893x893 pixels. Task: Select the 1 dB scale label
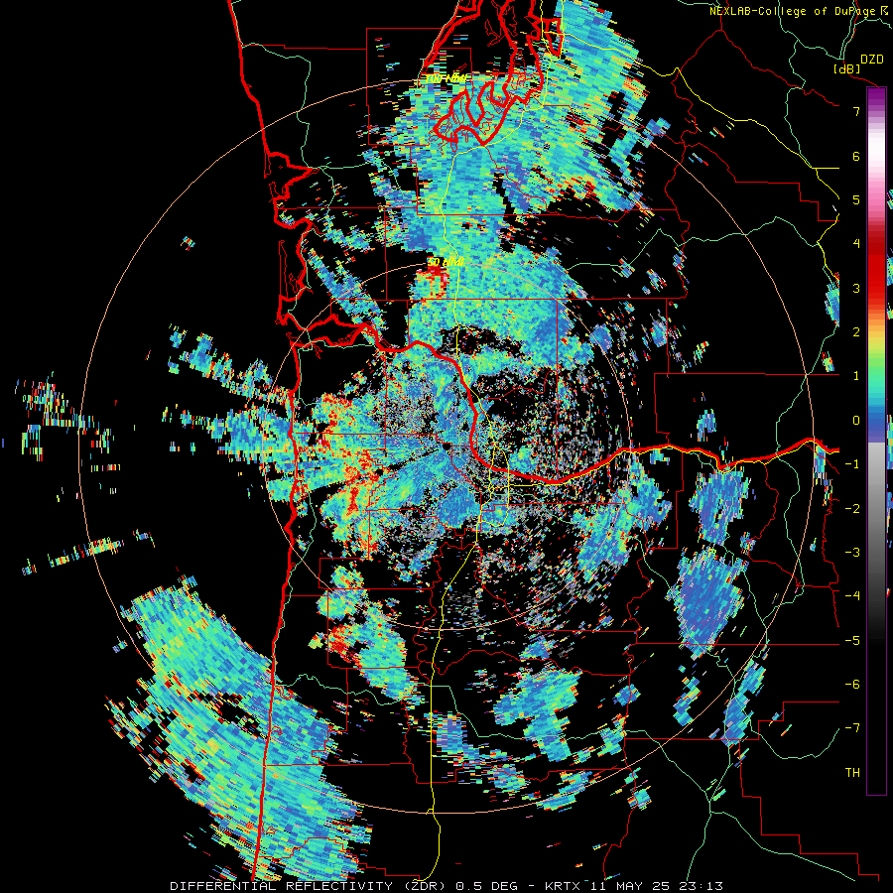click(856, 376)
